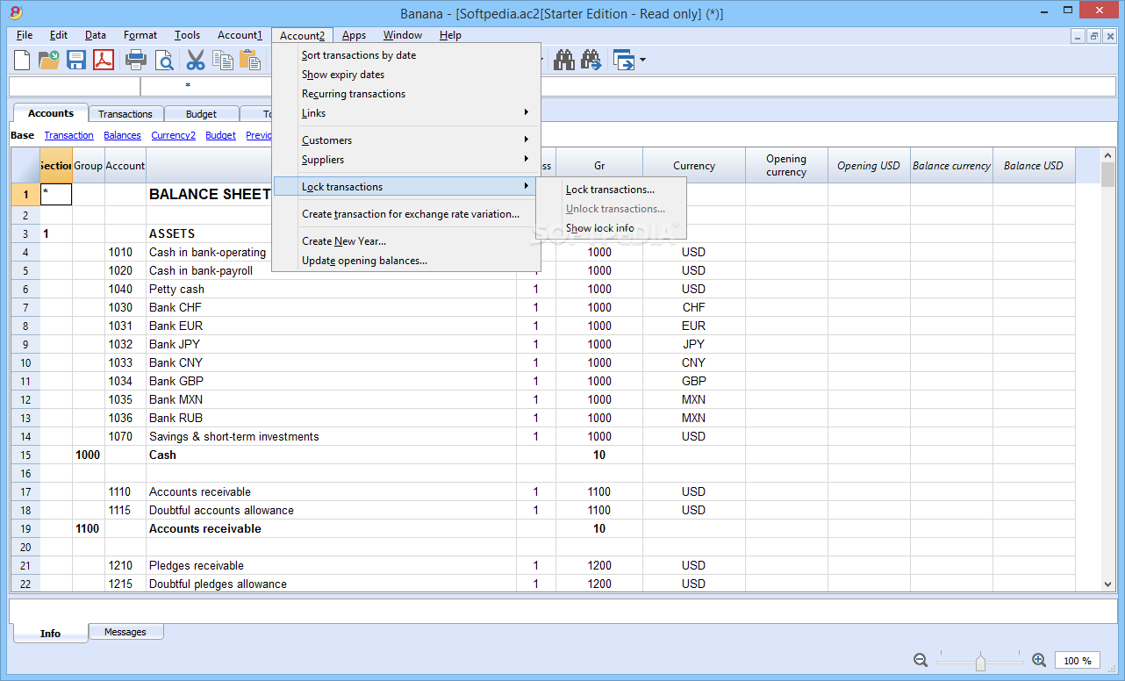Copy using the toolbar copy icon
1125x681 pixels.
coord(223,60)
